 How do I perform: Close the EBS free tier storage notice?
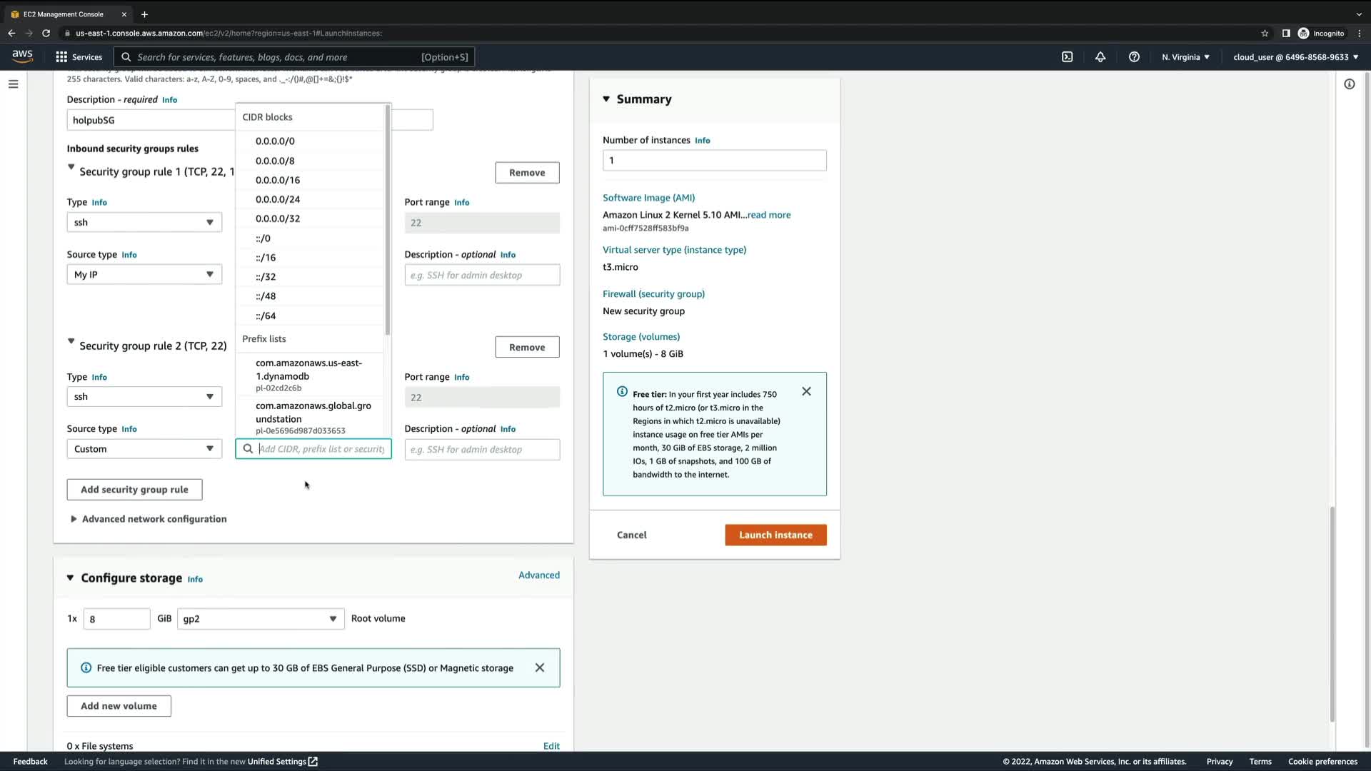pyautogui.click(x=540, y=667)
